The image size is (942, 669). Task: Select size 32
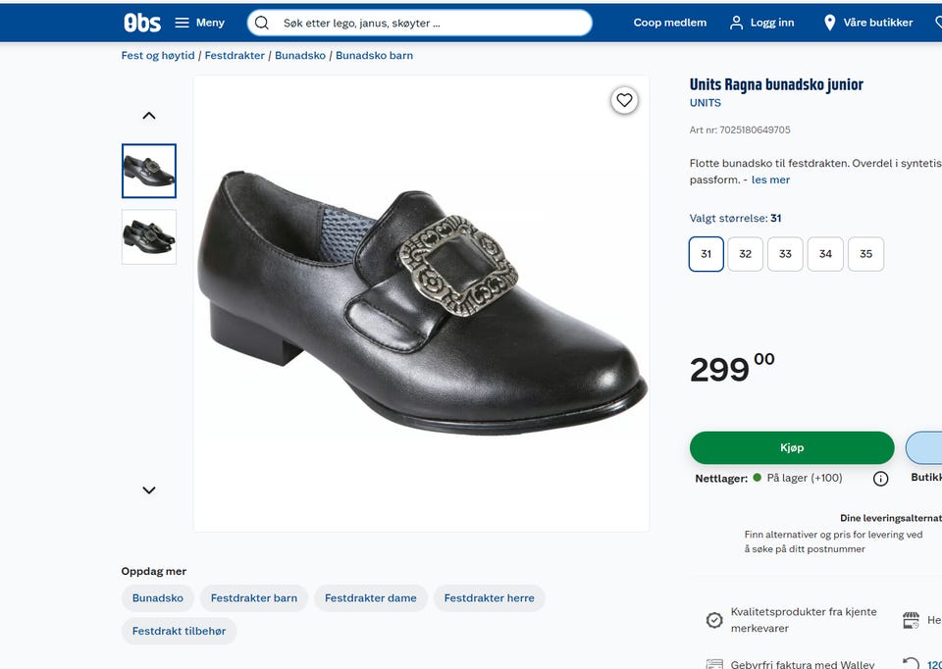click(746, 254)
